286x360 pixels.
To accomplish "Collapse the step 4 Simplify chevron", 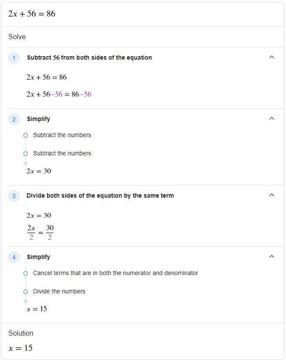I will tap(272, 256).
